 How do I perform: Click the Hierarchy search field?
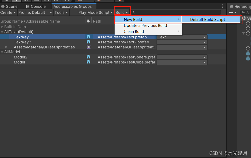[246, 12]
